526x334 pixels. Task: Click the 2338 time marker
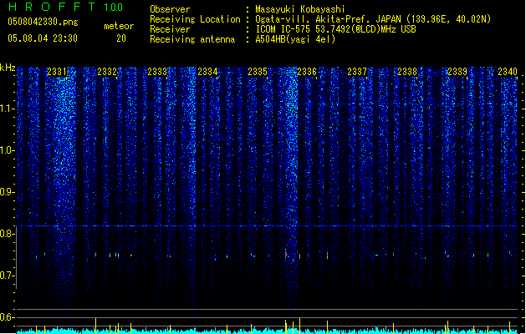coord(407,72)
